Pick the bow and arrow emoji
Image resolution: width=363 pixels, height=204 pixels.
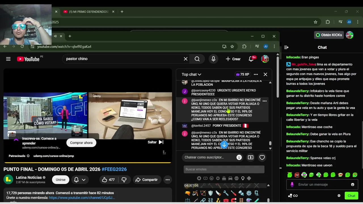pyautogui.click(x=203, y=193)
